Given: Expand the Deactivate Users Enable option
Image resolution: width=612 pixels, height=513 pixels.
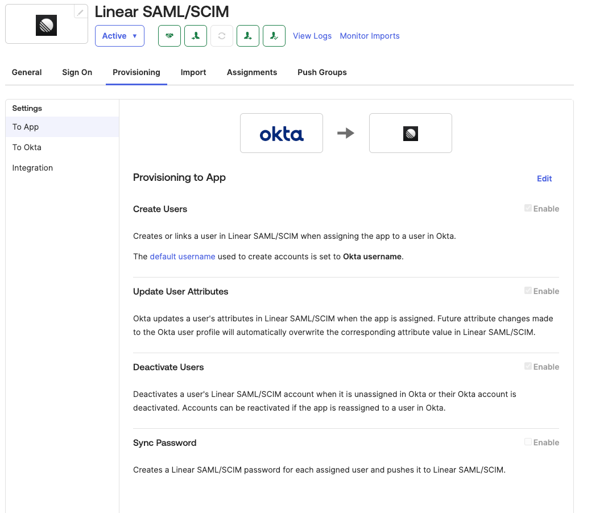Looking at the screenshot, I should [x=528, y=366].
